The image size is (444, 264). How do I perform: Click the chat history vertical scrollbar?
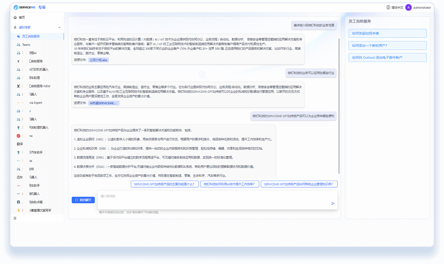pos(339,105)
